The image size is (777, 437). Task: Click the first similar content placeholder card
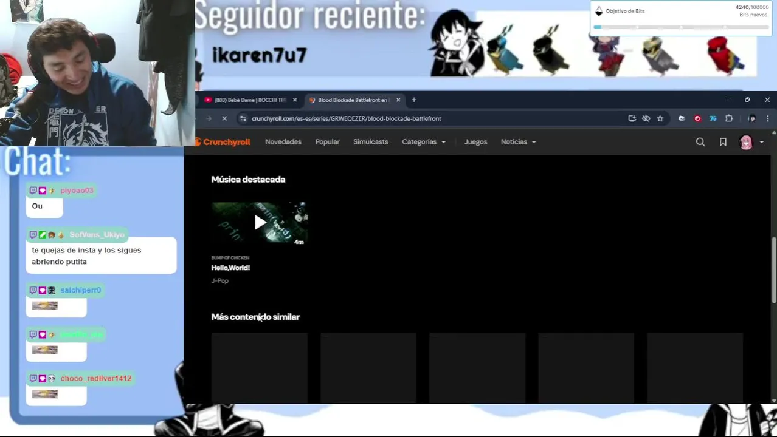tap(260, 368)
